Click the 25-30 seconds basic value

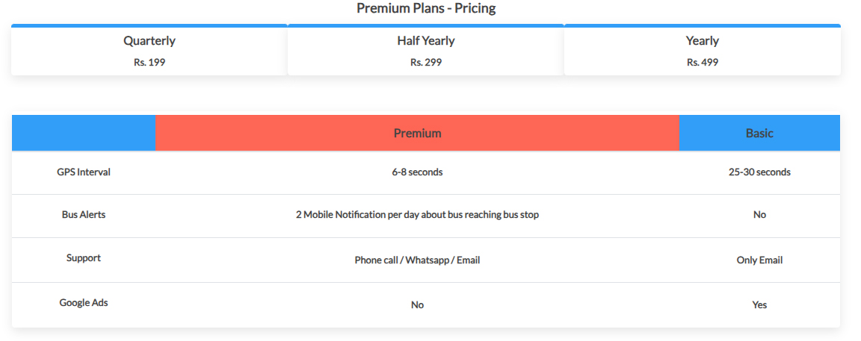click(x=759, y=172)
